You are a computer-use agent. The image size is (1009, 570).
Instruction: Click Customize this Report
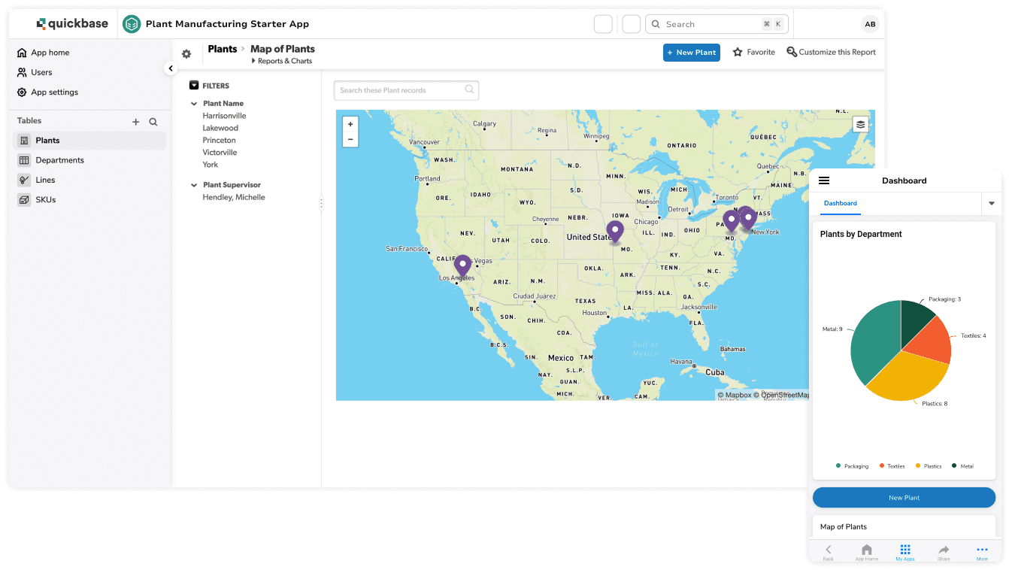pyautogui.click(x=832, y=52)
